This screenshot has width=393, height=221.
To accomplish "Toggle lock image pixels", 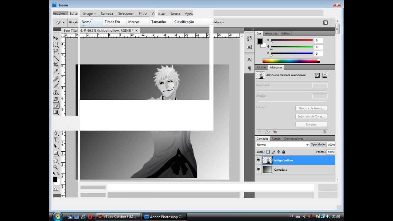I will (x=273, y=152).
